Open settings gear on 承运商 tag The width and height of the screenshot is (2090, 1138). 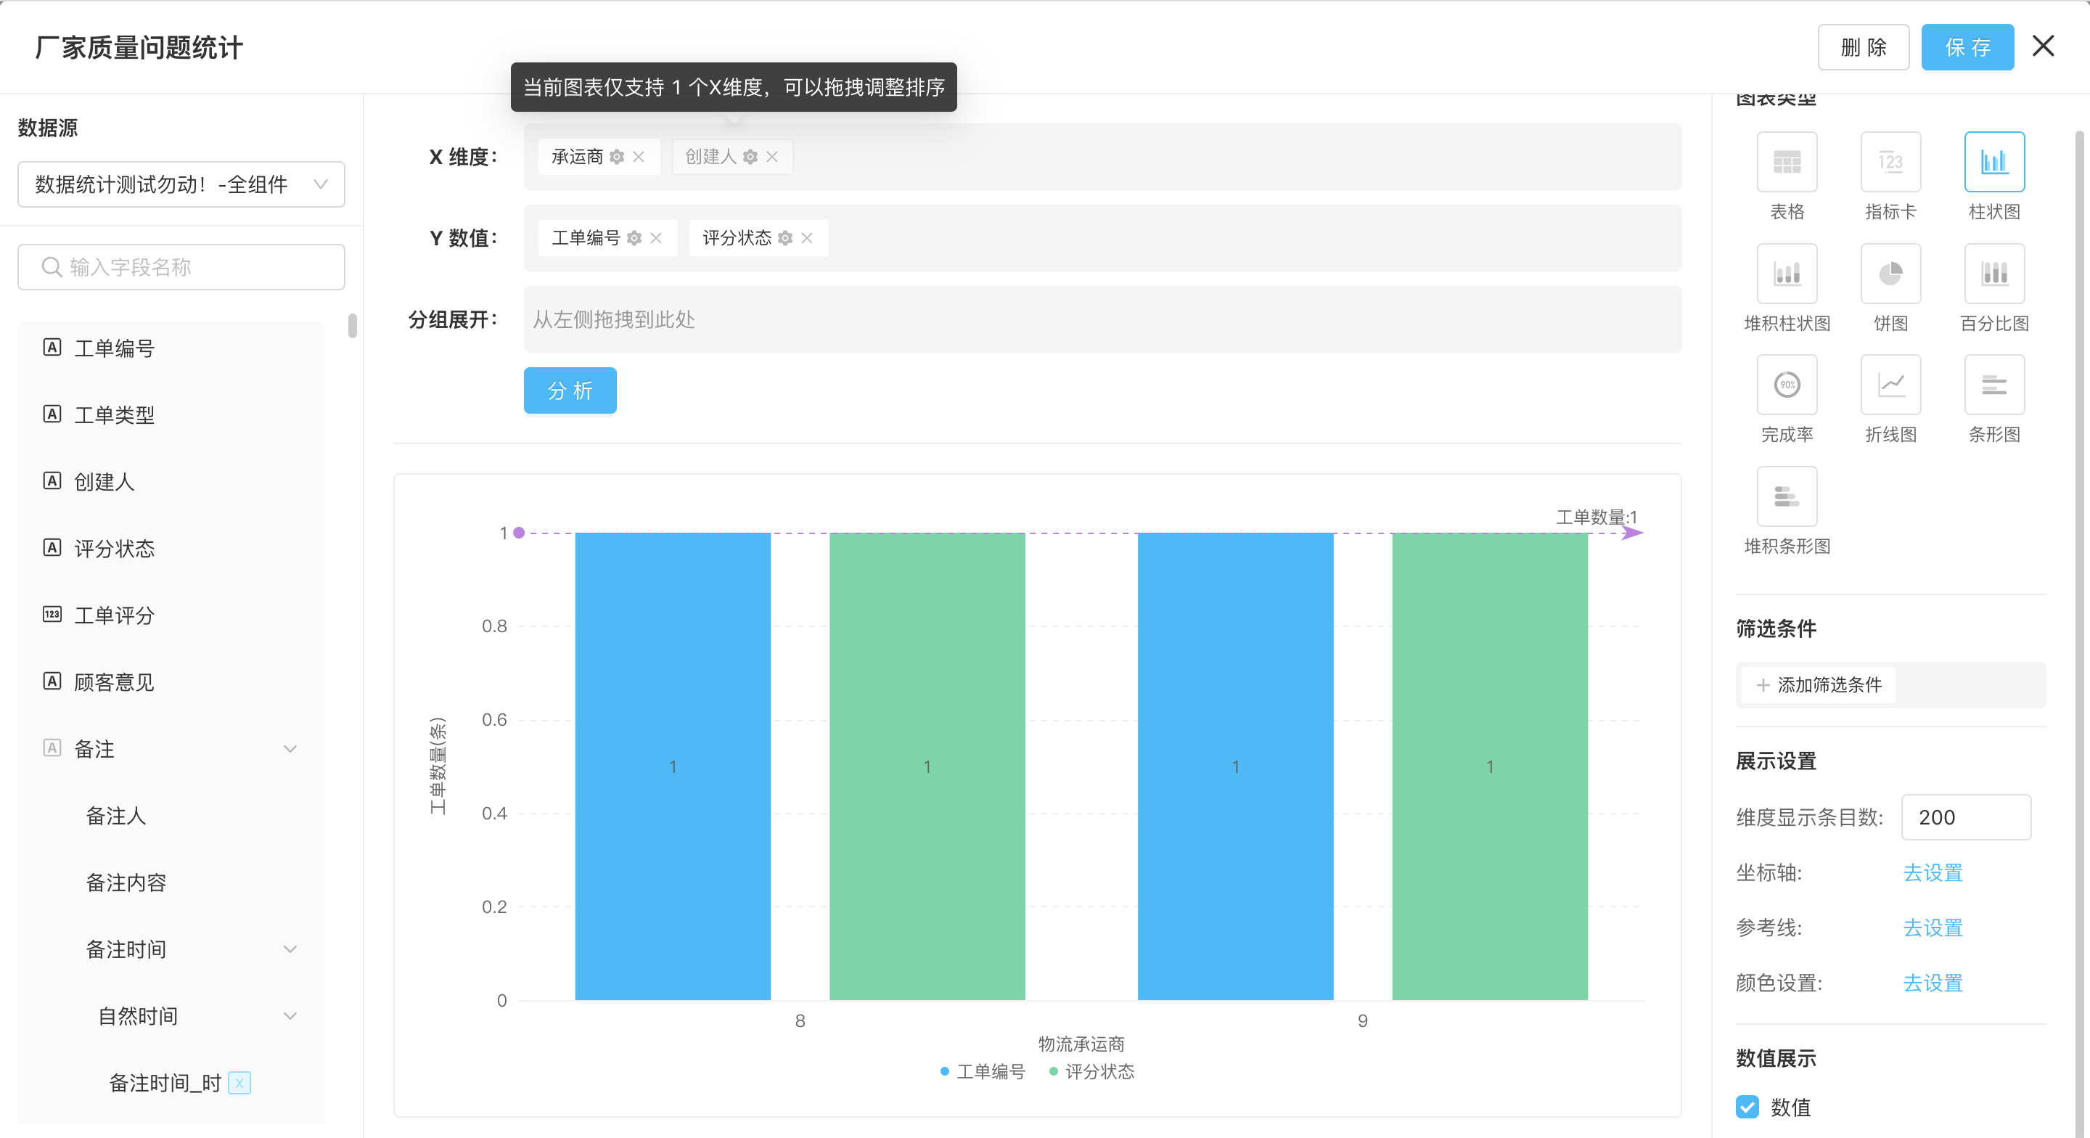point(617,157)
